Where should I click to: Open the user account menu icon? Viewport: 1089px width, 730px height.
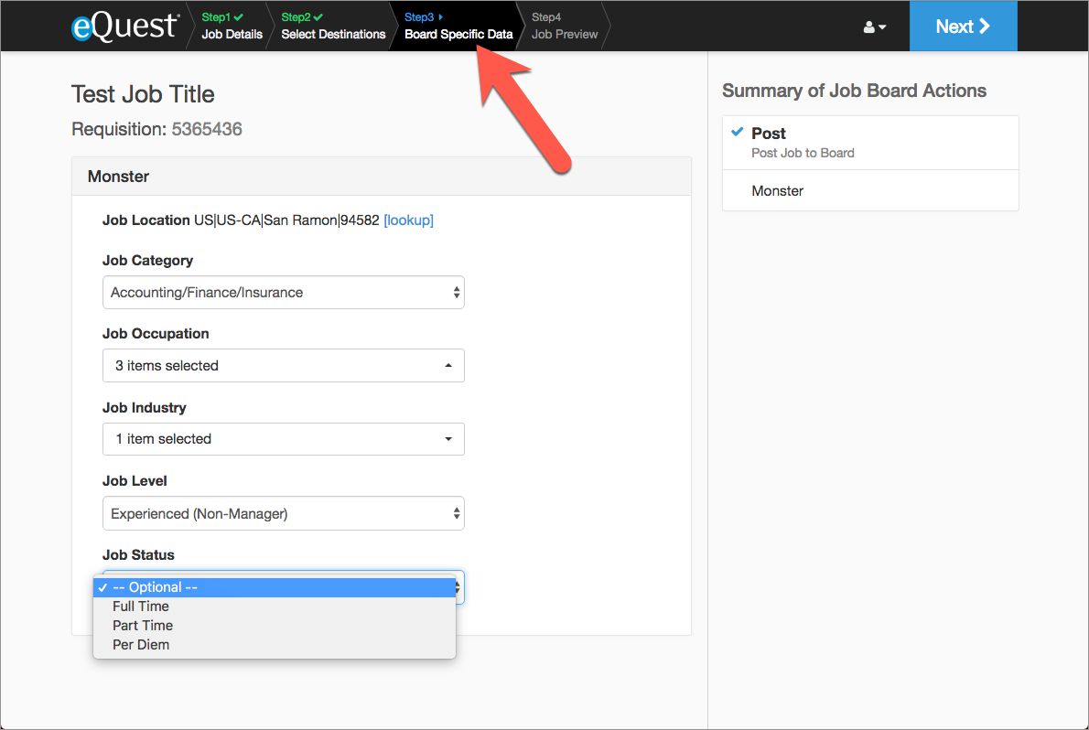pos(875,27)
